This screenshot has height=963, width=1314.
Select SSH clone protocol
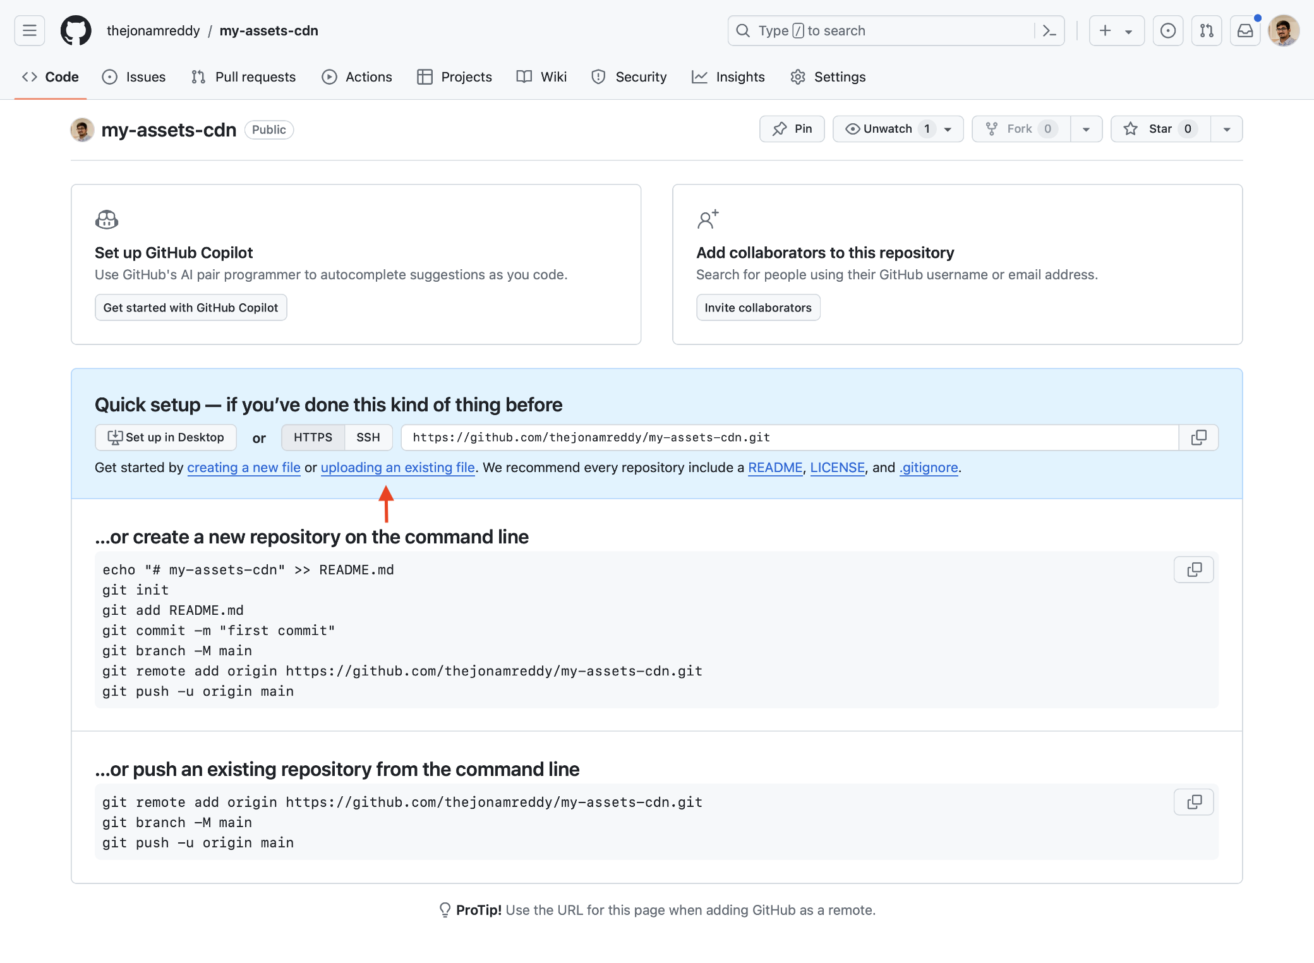[x=368, y=437]
